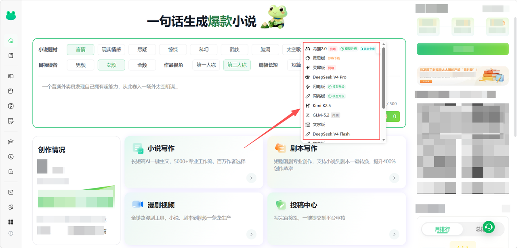
Task: Open the four-square apps grid icon
Action: 11,222
